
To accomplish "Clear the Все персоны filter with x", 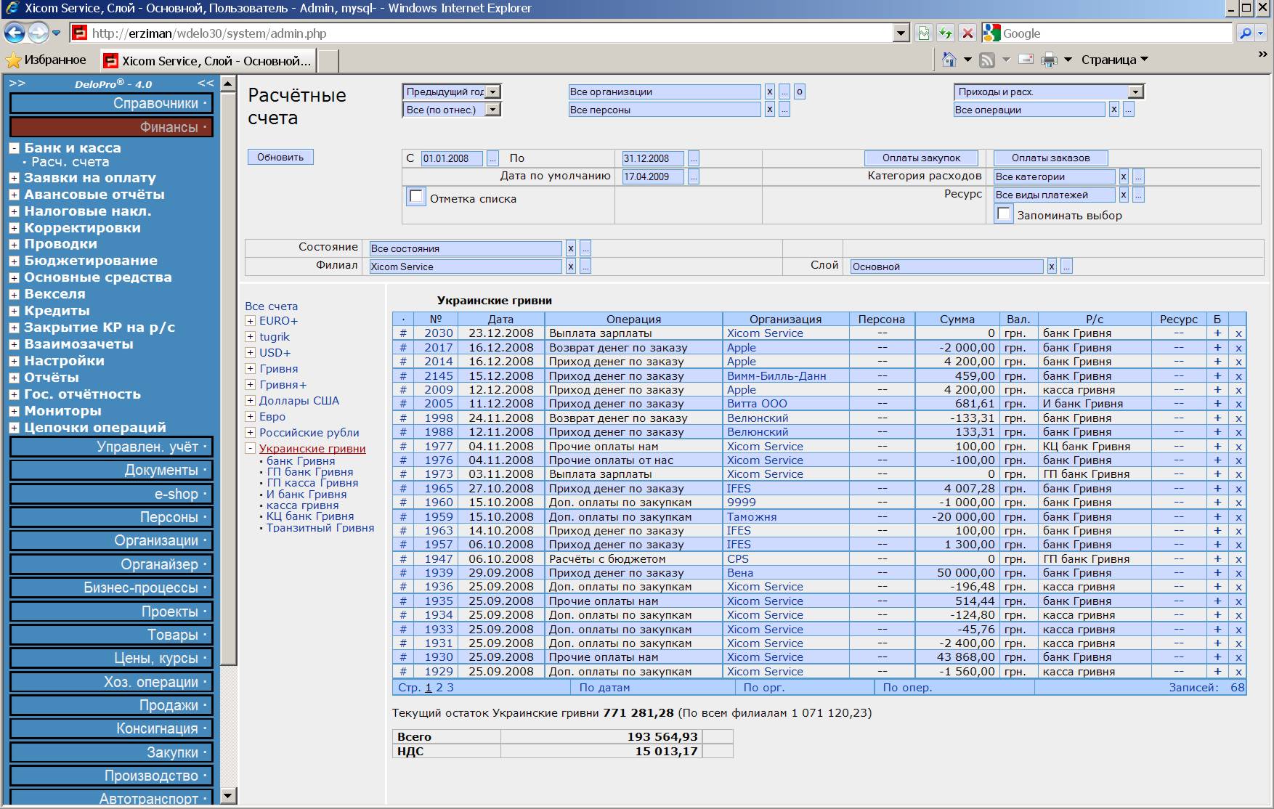I will click(770, 110).
